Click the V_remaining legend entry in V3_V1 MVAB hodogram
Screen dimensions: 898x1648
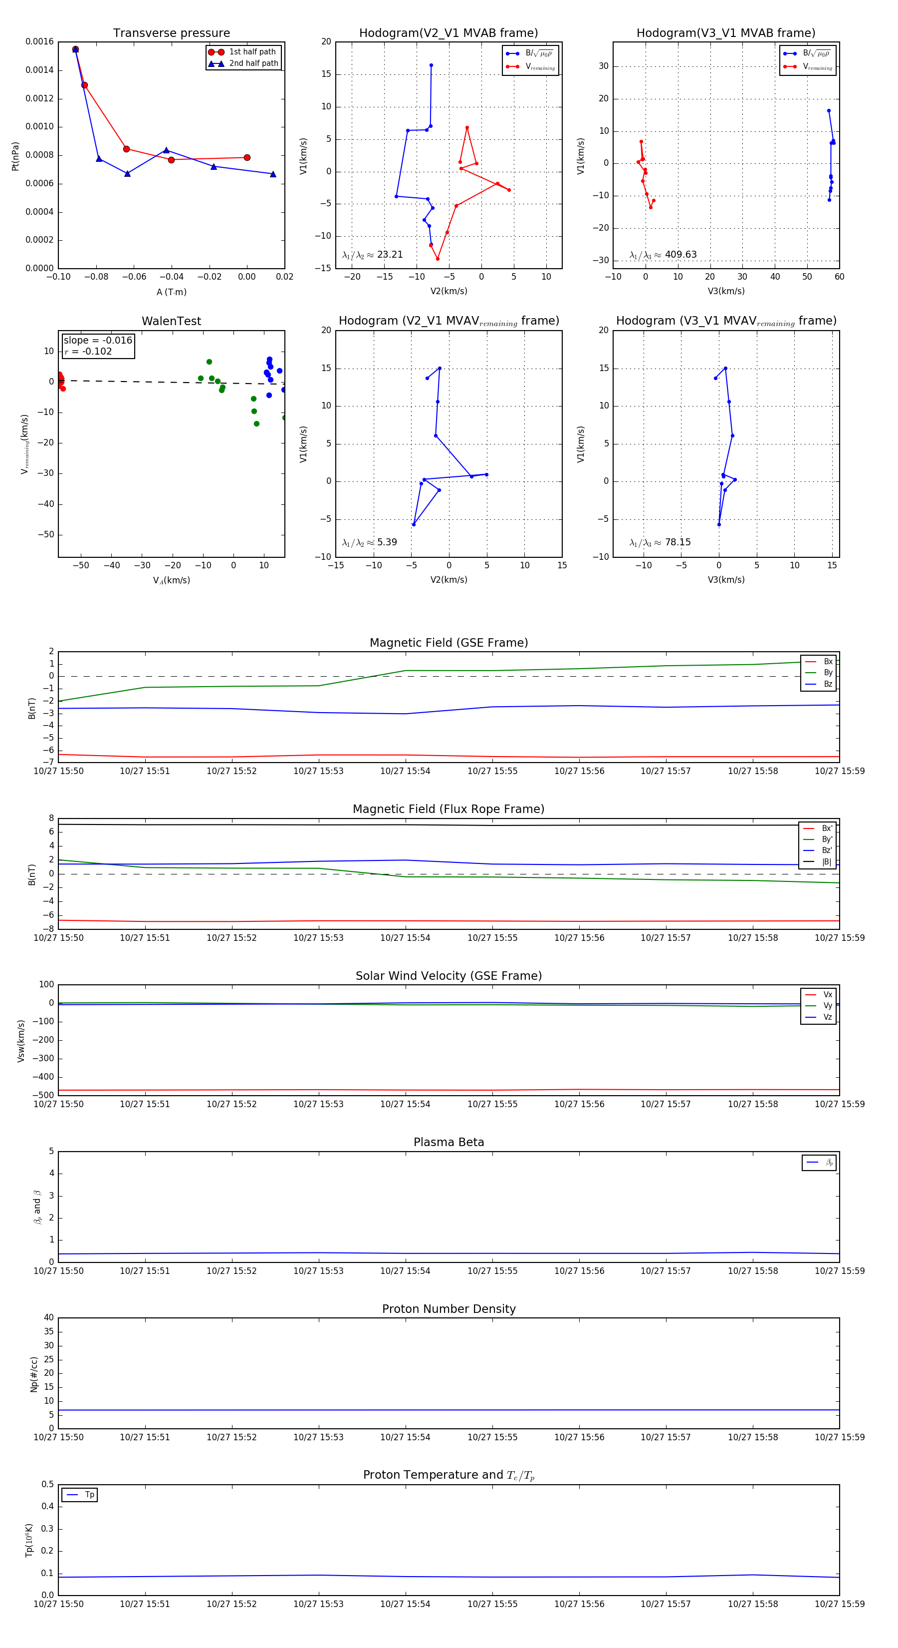click(808, 66)
